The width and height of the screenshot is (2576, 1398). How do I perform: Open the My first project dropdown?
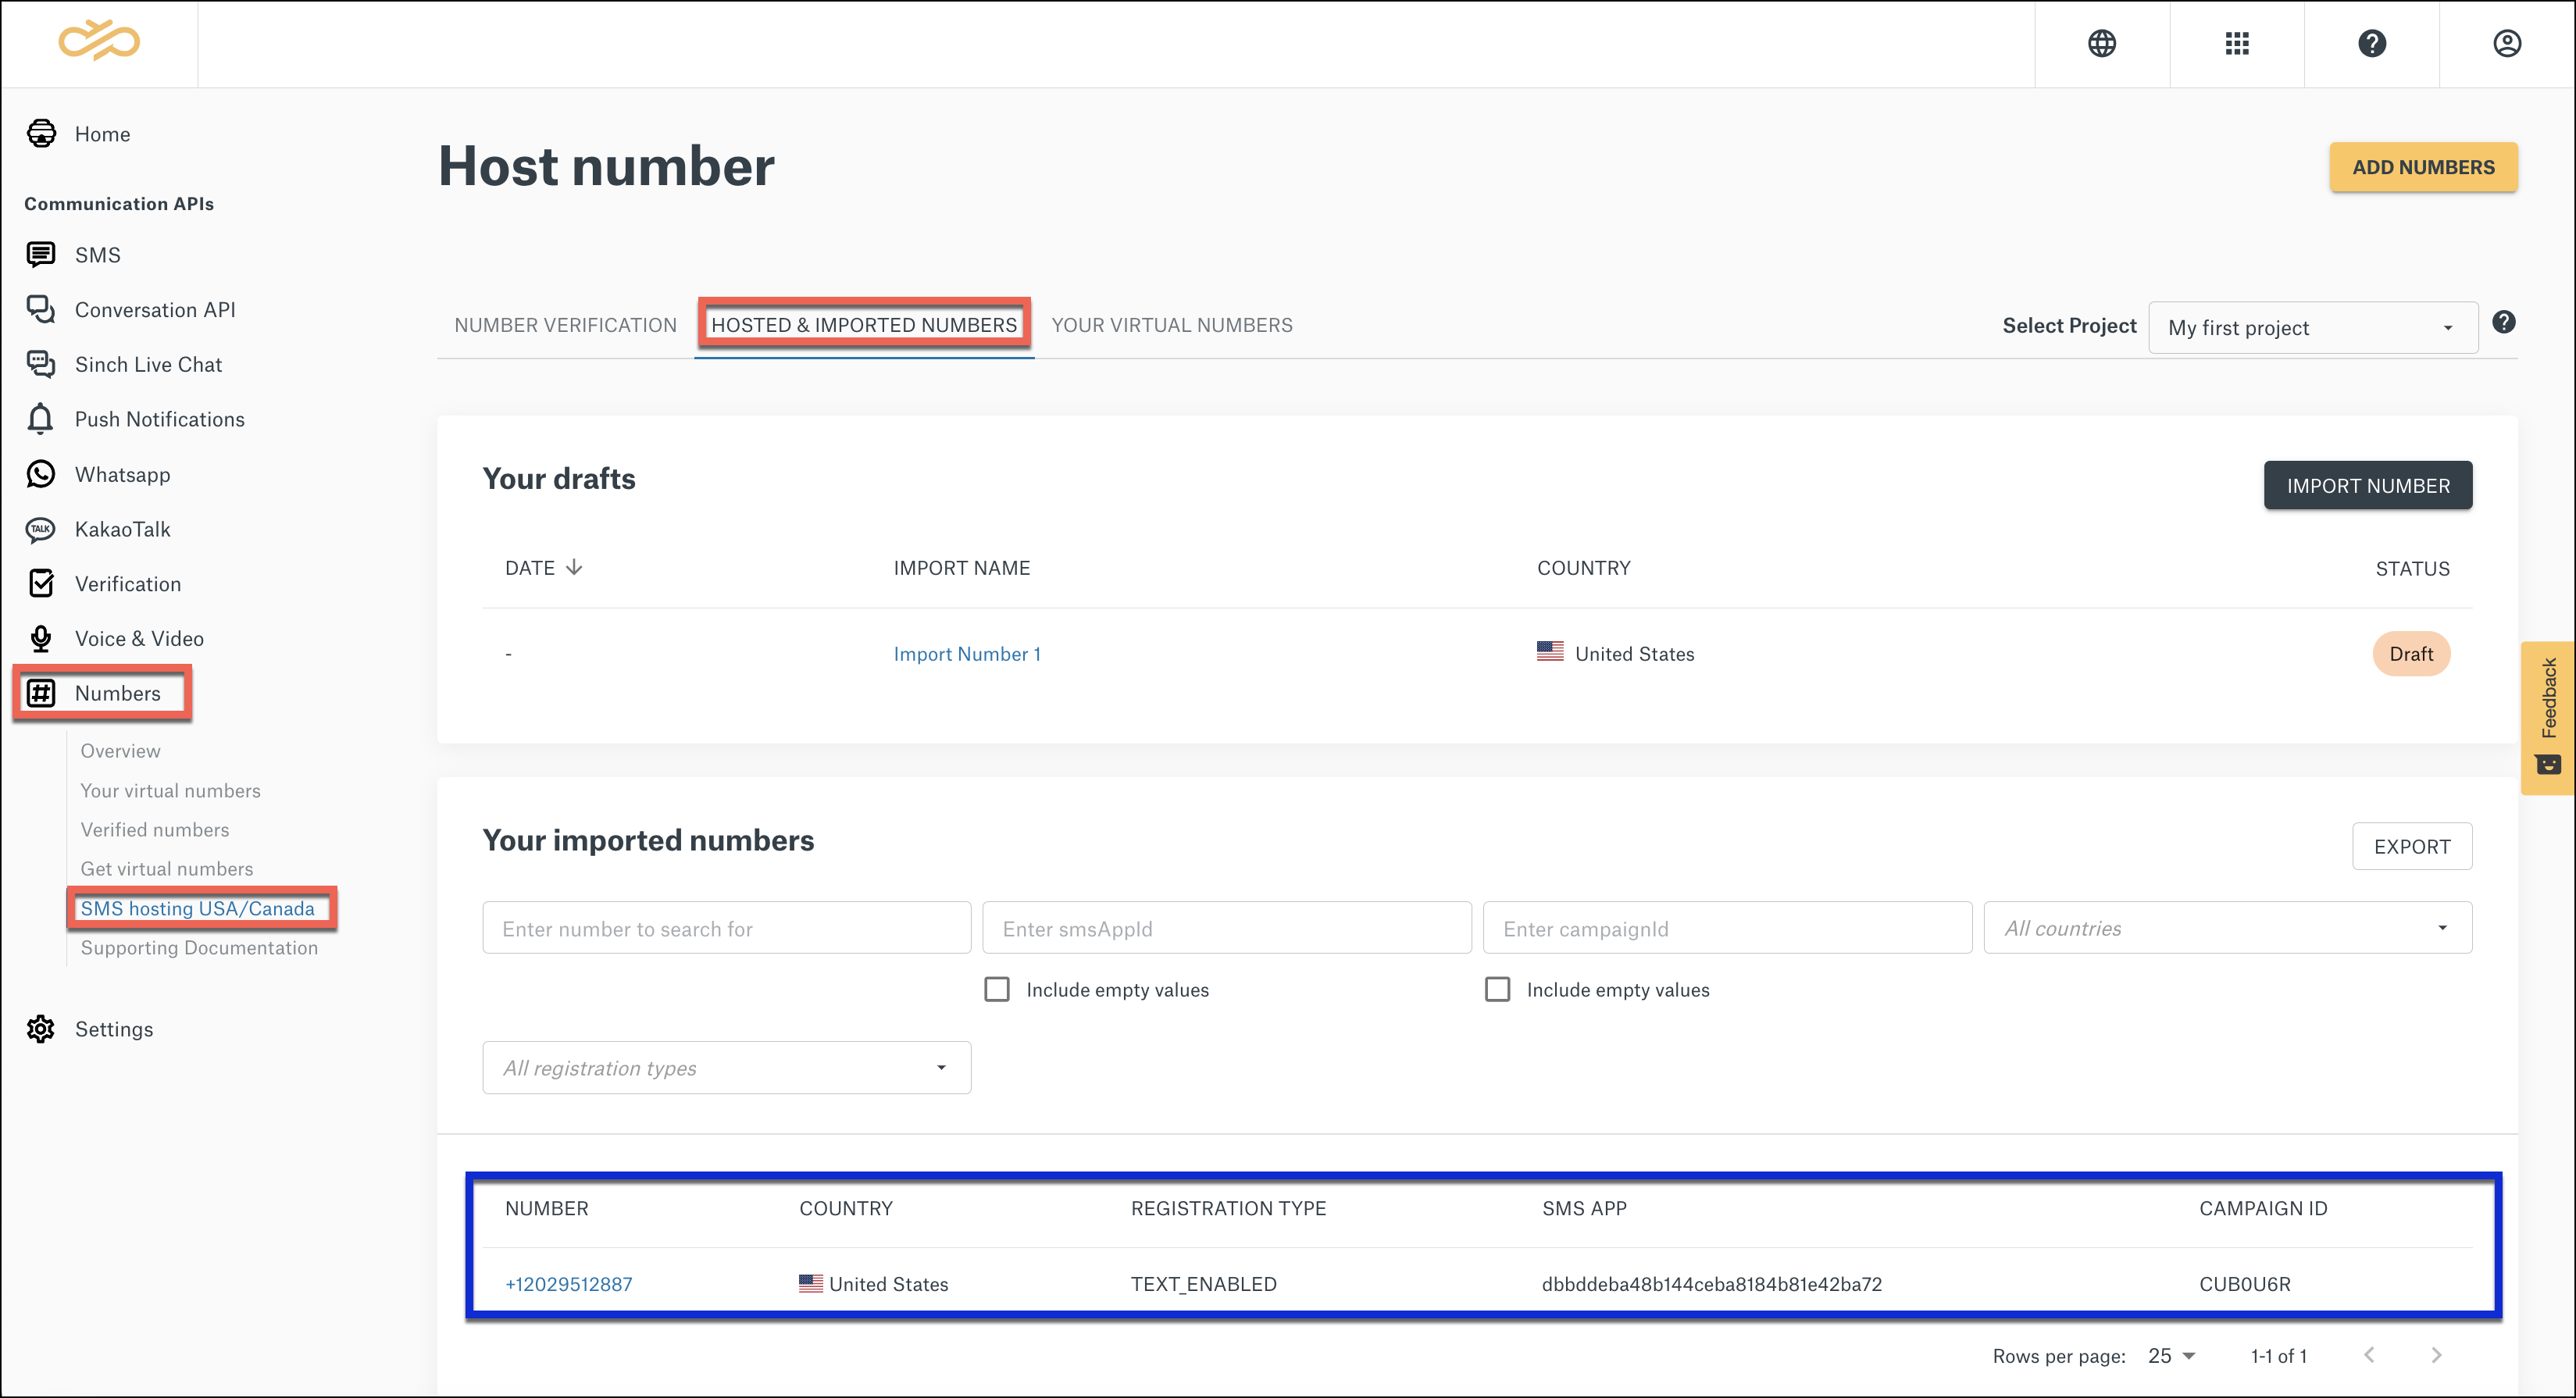[2312, 327]
